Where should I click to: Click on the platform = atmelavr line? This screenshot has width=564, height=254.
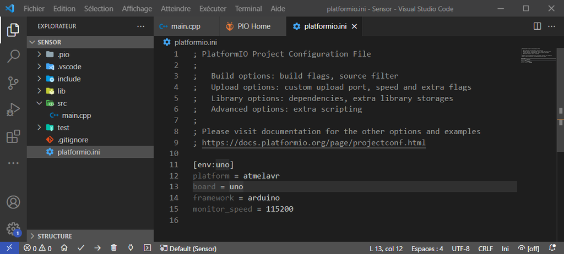point(236,176)
